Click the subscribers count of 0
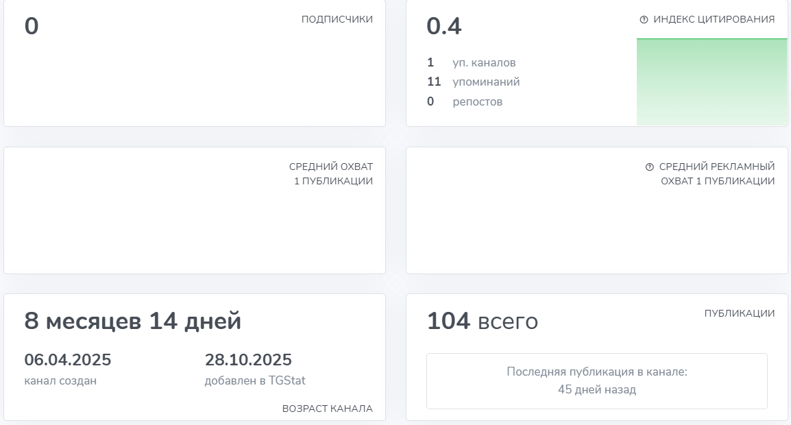This screenshot has height=425, width=791. tap(32, 27)
